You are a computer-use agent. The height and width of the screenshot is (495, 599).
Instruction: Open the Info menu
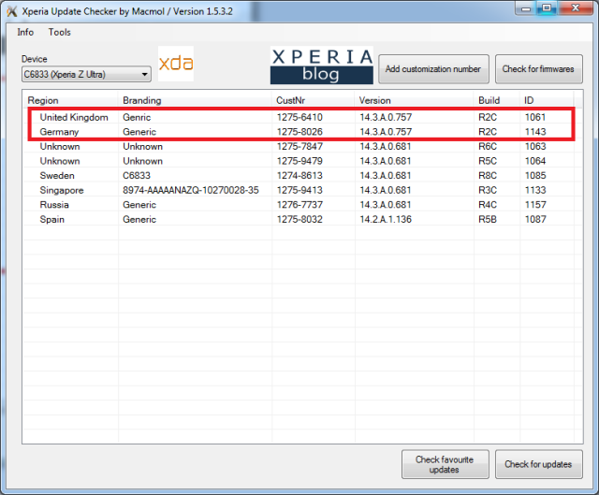click(x=25, y=33)
